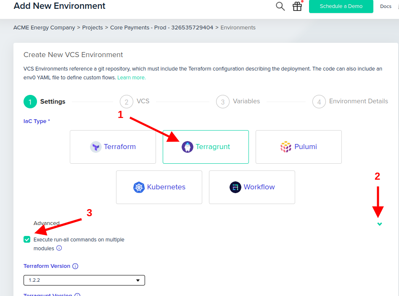Open the gift box what's new icon
This screenshot has width=399, height=296.
tap(297, 6)
